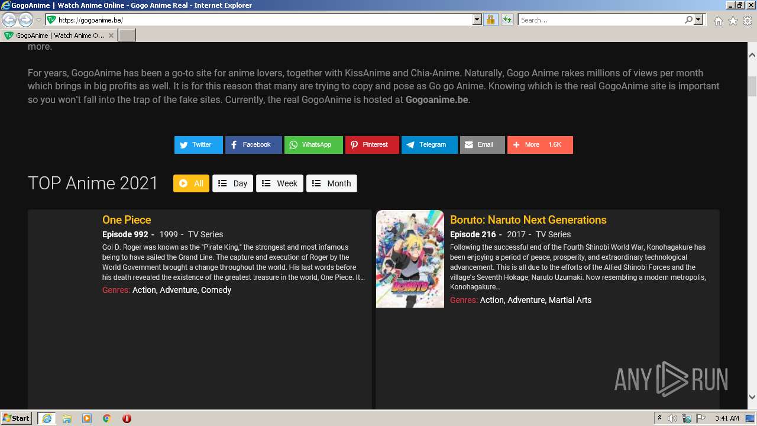This screenshot has width=757, height=426.
Task: Share the page via Telegram
Action: [x=429, y=145]
